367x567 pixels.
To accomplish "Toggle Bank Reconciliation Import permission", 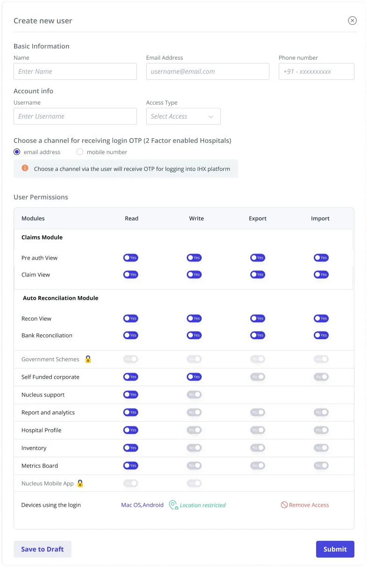I will [321, 335].
